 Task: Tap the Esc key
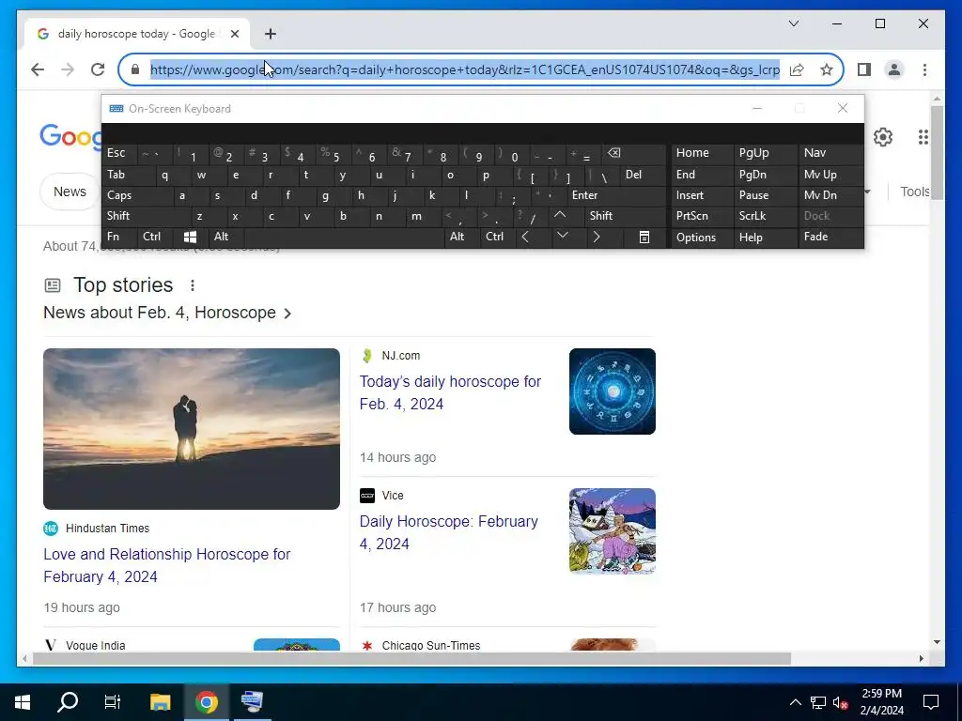pos(119,154)
